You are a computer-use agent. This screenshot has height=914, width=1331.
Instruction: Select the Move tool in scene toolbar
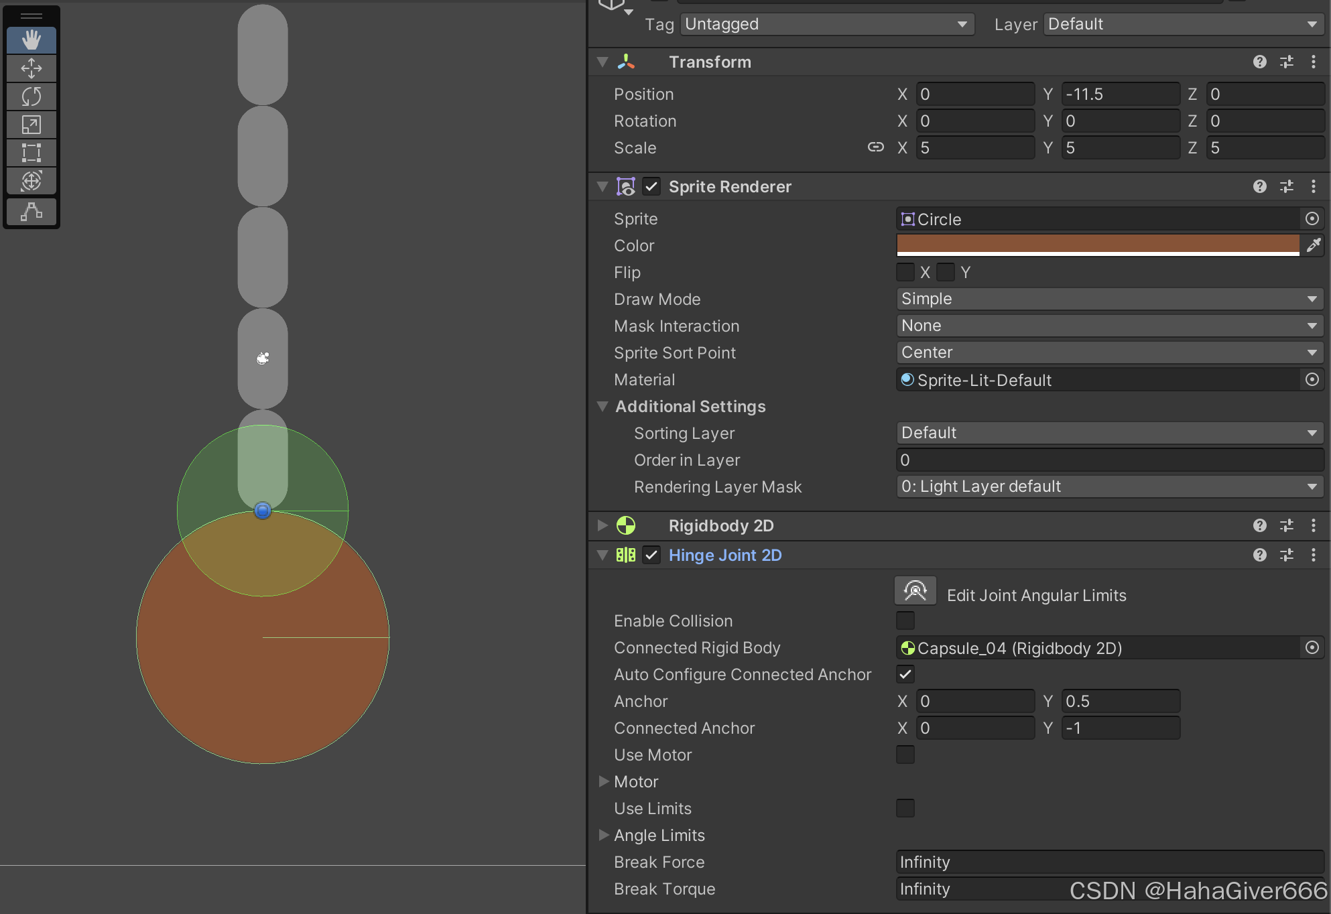31,68
